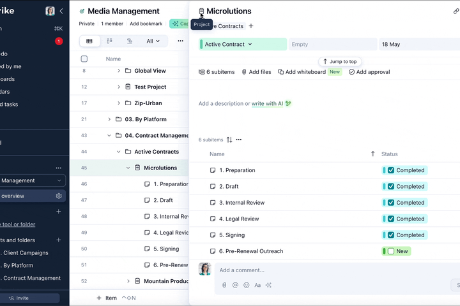
Task: Select overview in the sidebar
Action: coord(33,196)
